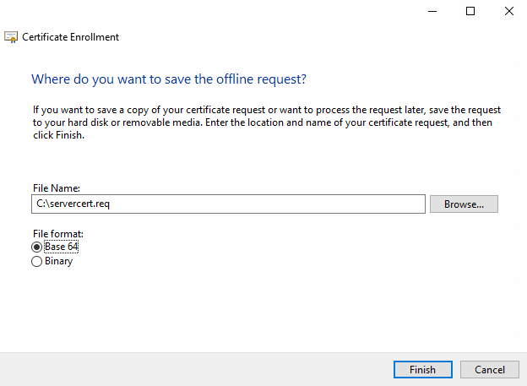Maximize the Certificate Enrollment window
Screen dimensions: 527x386
[470, 11]
